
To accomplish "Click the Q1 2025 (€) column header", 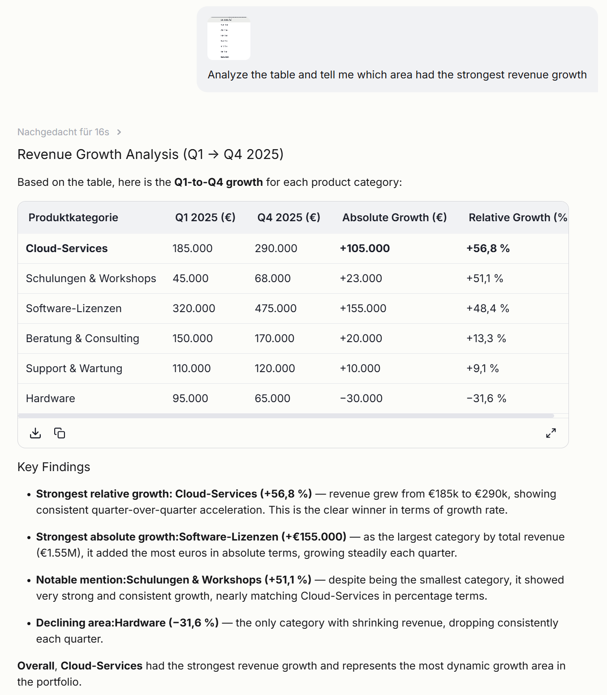I will [x=205, y=218].
